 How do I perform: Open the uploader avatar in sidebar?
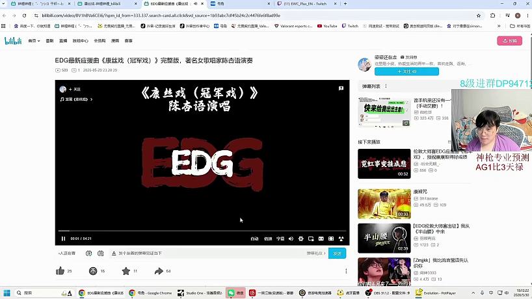pos(365,64)
